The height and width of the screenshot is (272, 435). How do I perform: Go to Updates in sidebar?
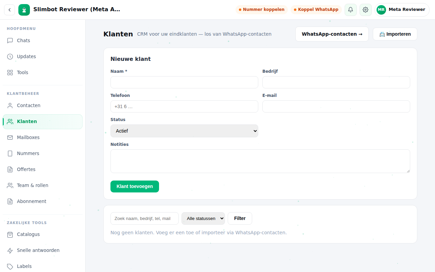(x=42, y=56)
